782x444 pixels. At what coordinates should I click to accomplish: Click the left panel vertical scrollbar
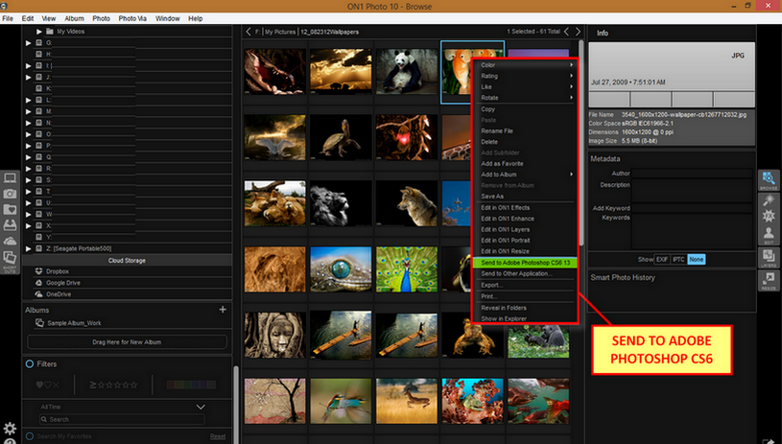click(236, 405)
